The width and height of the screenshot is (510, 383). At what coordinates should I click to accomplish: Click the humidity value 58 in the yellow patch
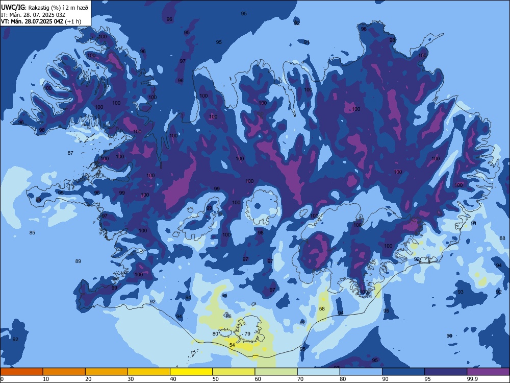pyautogui.click(x=322, y=309)
